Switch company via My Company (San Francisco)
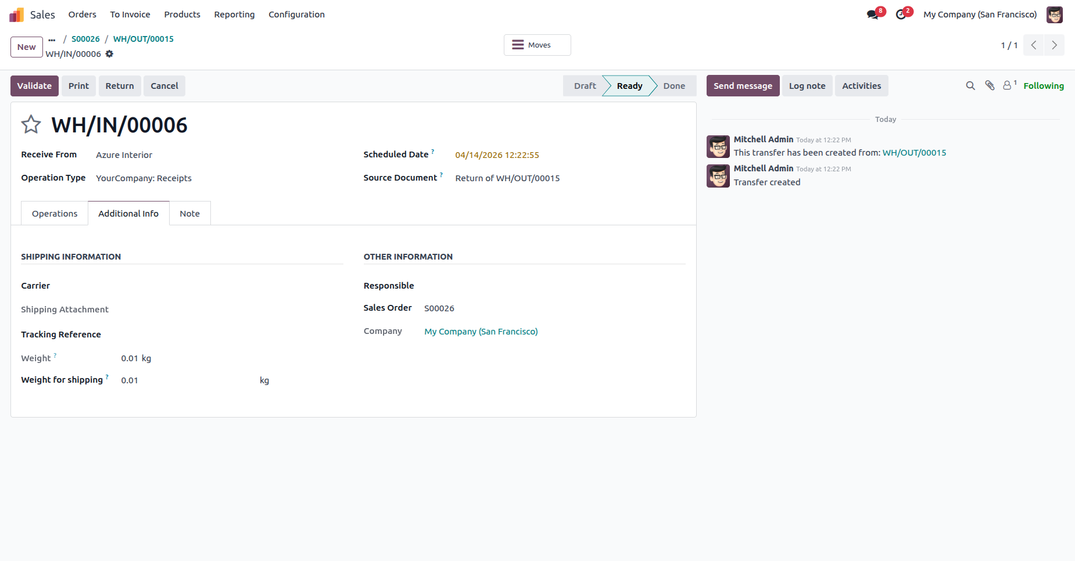Image resolution: width=1075 pixels, height=561 pixels. (980, 15)
